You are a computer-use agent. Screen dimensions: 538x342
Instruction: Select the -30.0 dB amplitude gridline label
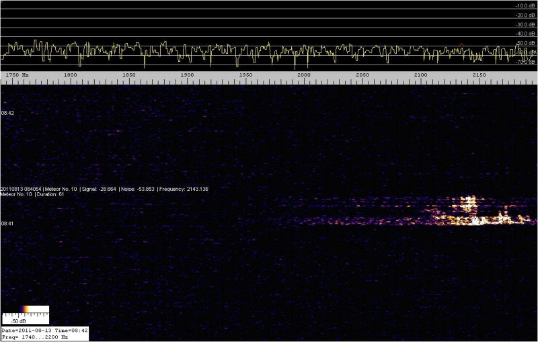click(525, 24)
